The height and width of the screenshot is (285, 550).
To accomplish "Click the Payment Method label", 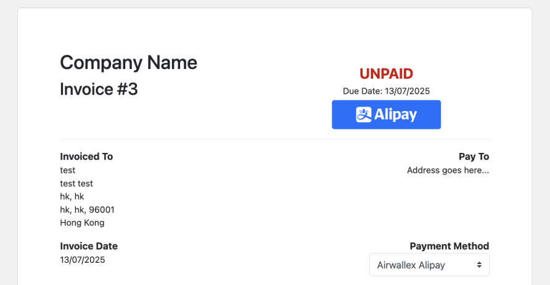I will pos(449,246).
